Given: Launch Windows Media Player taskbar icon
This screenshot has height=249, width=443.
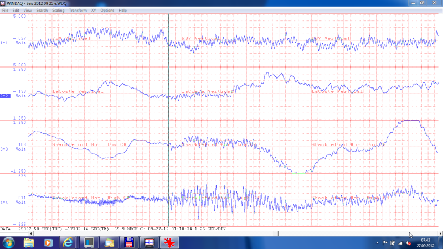Looking at the screenshot, I should (x=48, y=243).
